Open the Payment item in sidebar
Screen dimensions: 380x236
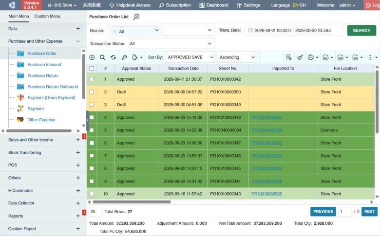point(36,109)
